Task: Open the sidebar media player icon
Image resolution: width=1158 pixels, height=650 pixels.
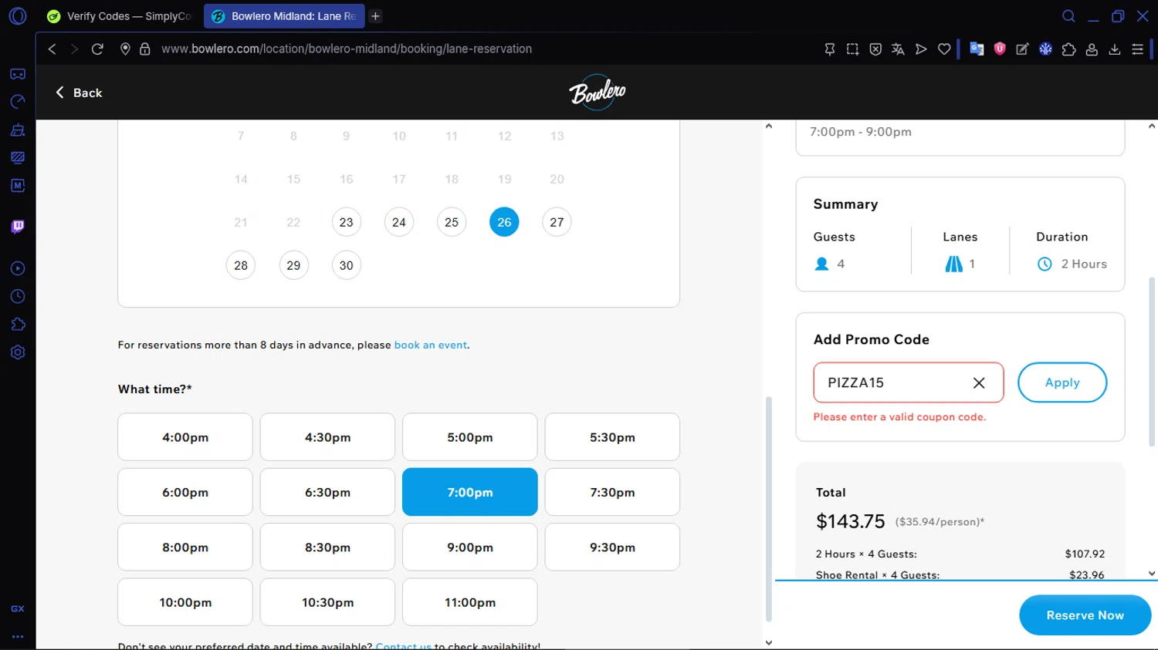Action: click(18, 268)
